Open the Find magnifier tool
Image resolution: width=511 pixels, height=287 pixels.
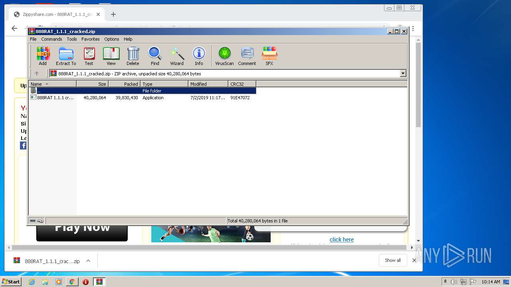(155, 56)
